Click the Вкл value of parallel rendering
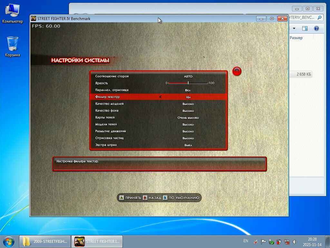The width and height of the screenshot is (330, 248). pos(188,90)
